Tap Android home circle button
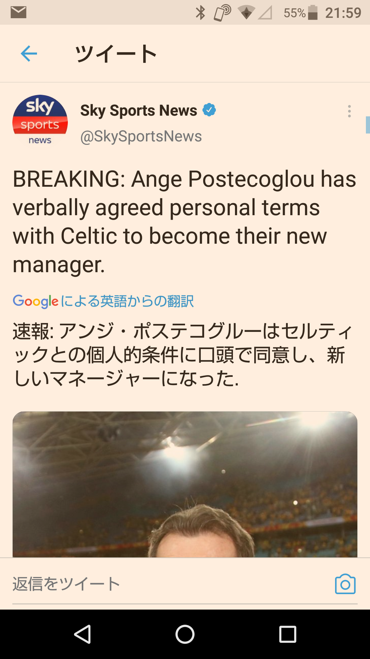 point(185,634)
